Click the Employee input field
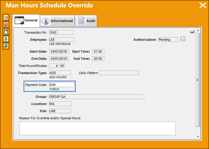The image size is (209, 149). pos(62,40)
